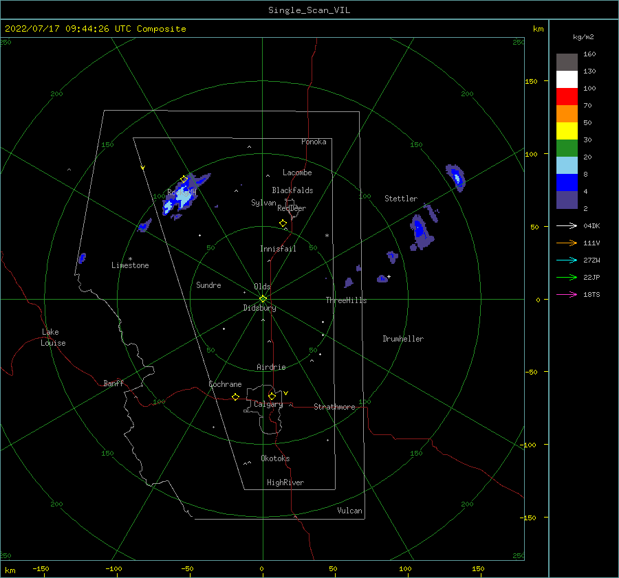Click the asterisk marker above Limestone
Viewport: 619px width, 578px height.
coord(130,259)
